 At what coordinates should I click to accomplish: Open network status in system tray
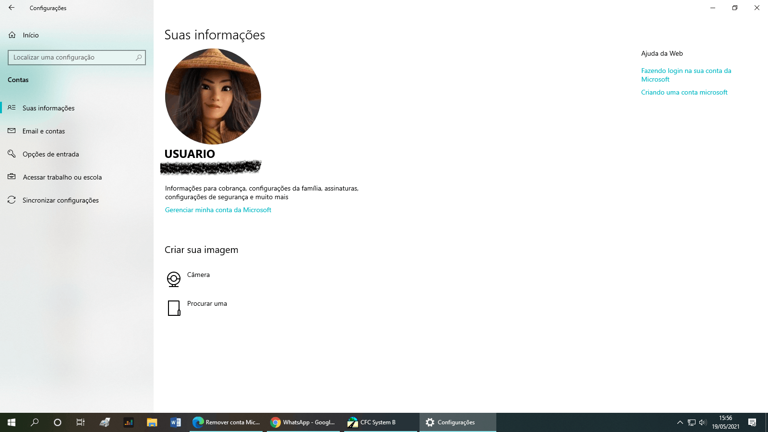[692, 422]
